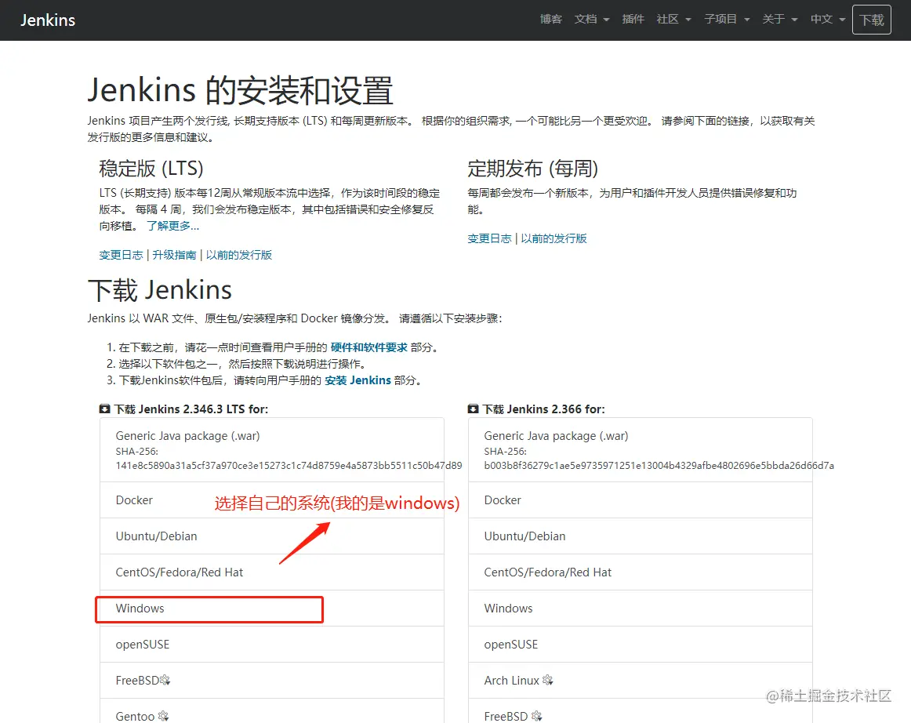Open LTS 变更日志 link
911x723 pixels.
(x=121, y=255)
